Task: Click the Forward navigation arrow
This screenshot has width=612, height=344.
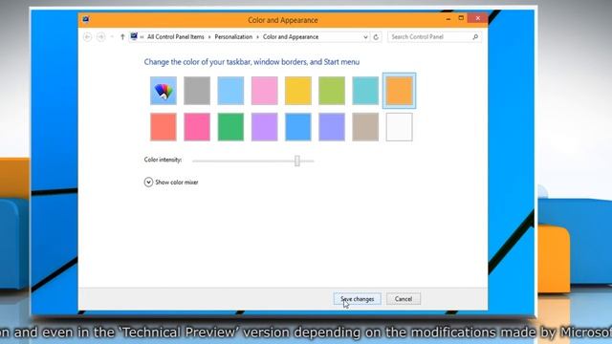Action: [100, 36]
